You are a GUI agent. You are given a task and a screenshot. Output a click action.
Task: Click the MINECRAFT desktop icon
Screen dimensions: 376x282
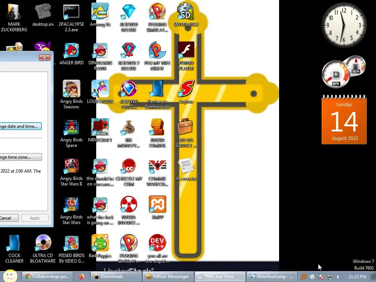tap(100, 131)
